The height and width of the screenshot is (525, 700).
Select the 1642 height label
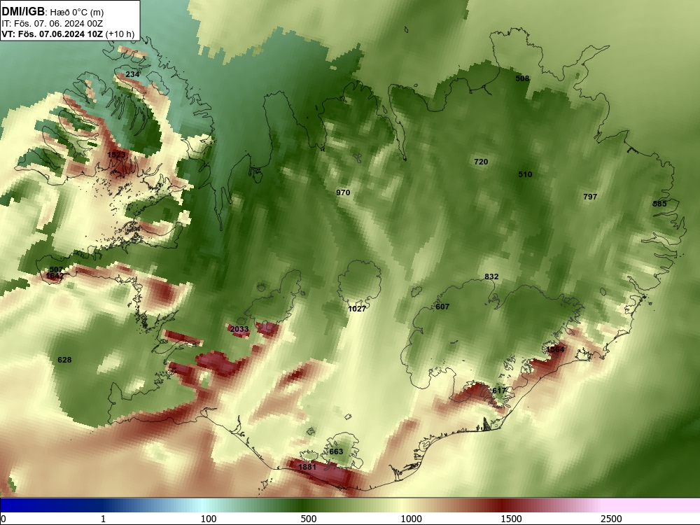click(x=55, y=276)
